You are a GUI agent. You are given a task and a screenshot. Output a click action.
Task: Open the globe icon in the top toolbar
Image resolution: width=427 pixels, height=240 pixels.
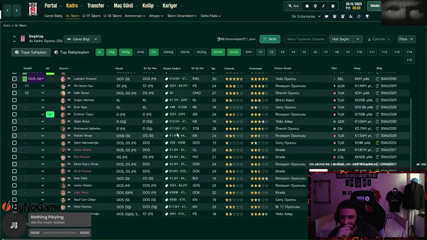coord(315,6)
